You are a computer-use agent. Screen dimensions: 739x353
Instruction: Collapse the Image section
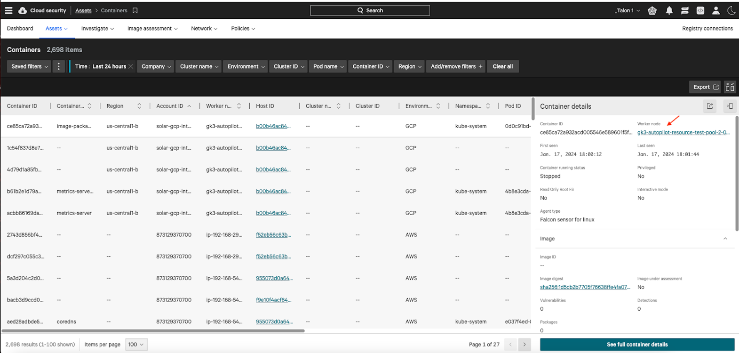tap(725, 239)
